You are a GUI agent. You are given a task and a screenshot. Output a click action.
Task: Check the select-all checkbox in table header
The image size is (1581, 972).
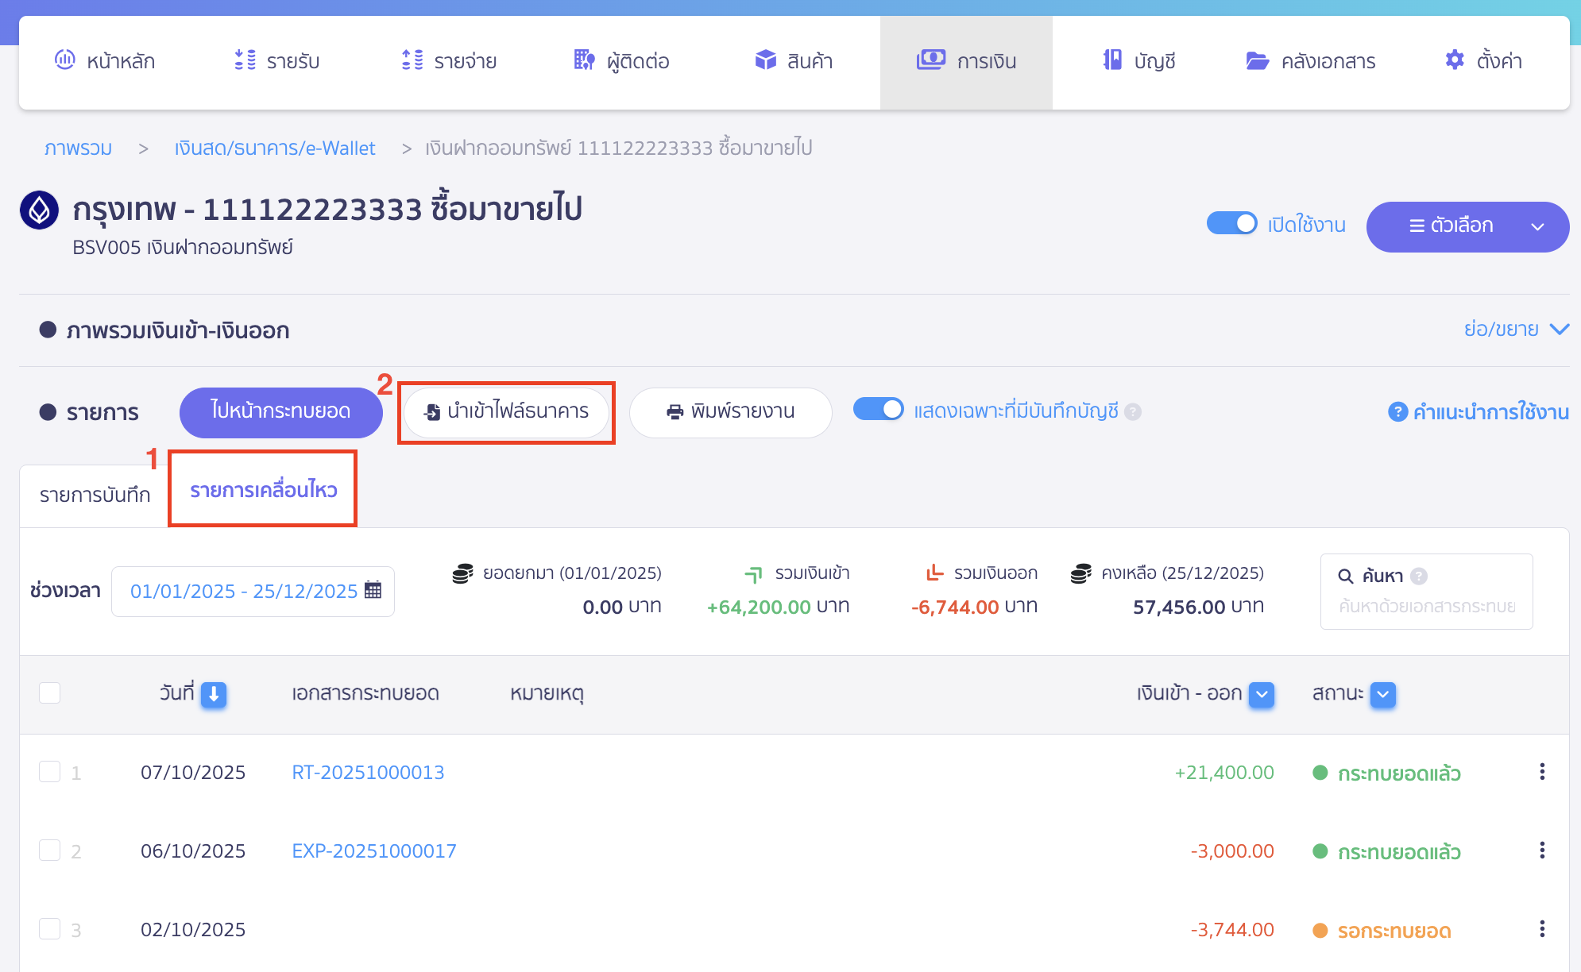(x=49, y=693)
